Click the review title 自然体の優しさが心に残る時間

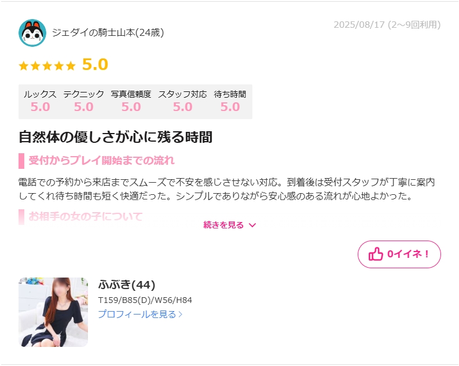(115, 137)
